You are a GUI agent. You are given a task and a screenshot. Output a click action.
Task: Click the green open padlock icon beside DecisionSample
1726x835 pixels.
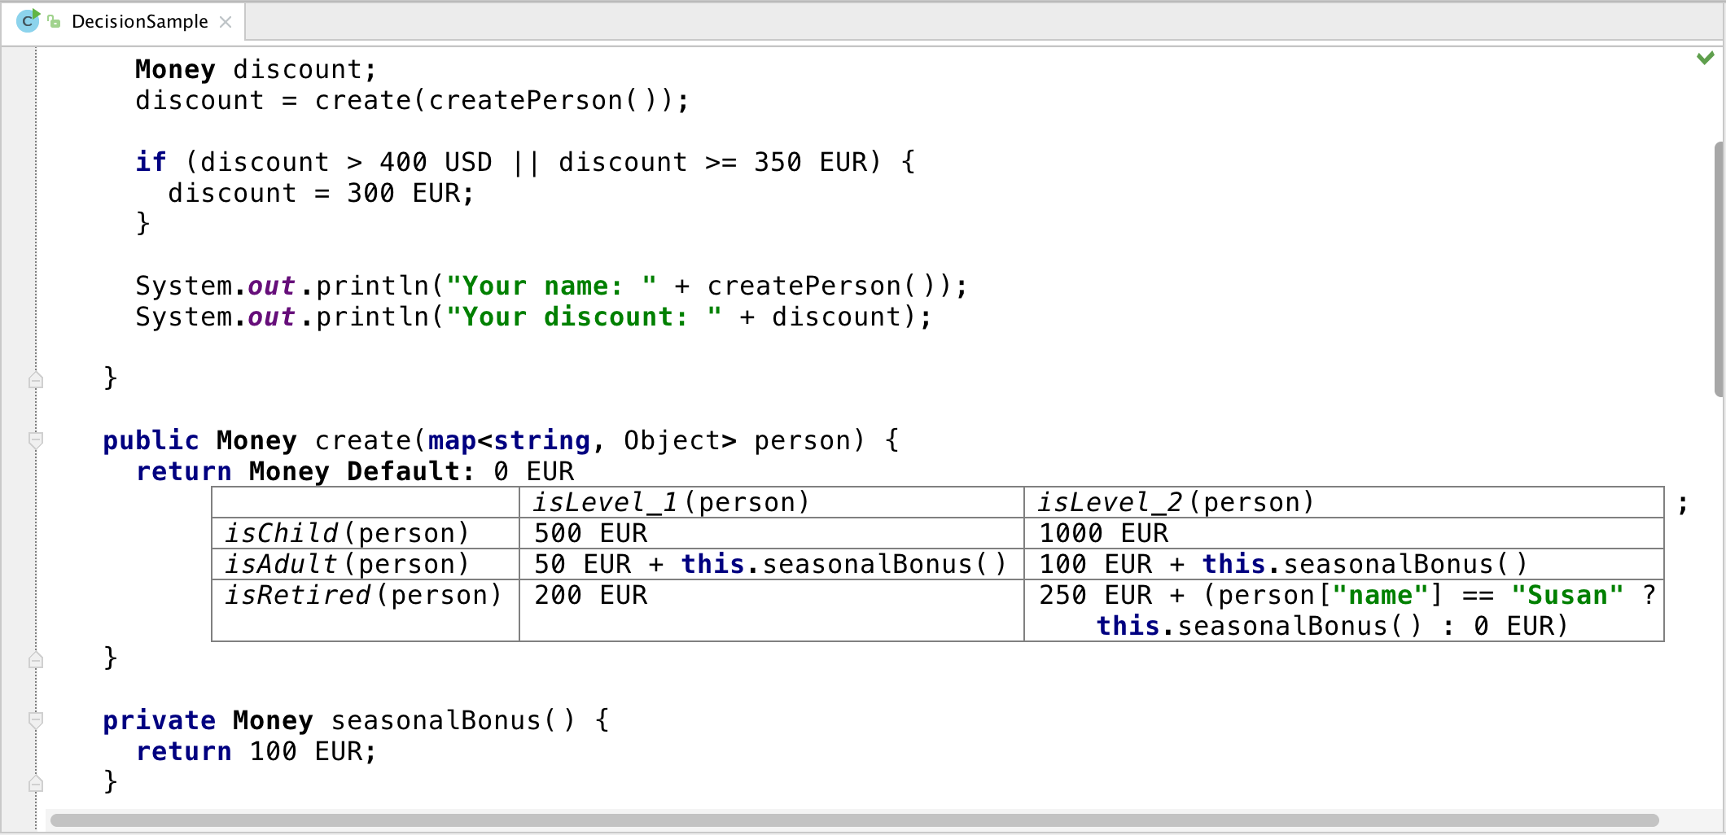point(54,22)
